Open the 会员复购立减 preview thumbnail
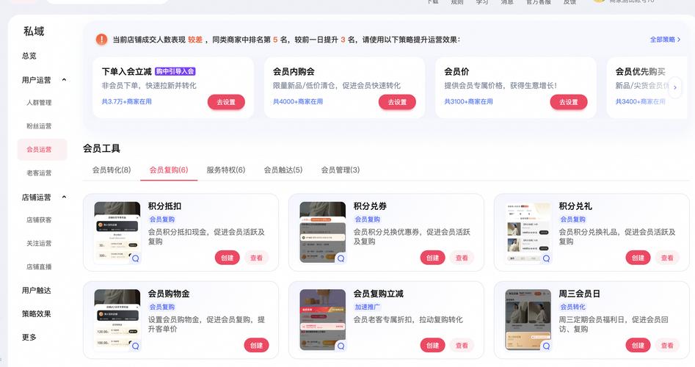Screen dimensions: 695x367 pyautogui.click(x=323, y=319)
